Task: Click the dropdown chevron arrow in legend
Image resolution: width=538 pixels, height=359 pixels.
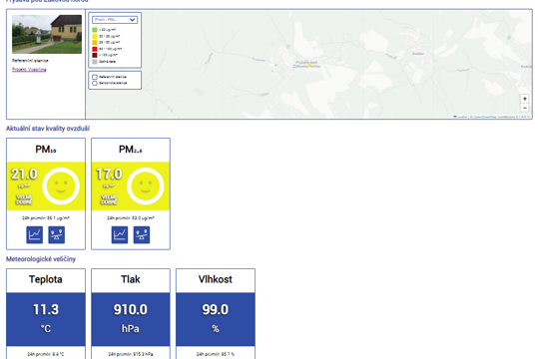Action: coord(132,20)
